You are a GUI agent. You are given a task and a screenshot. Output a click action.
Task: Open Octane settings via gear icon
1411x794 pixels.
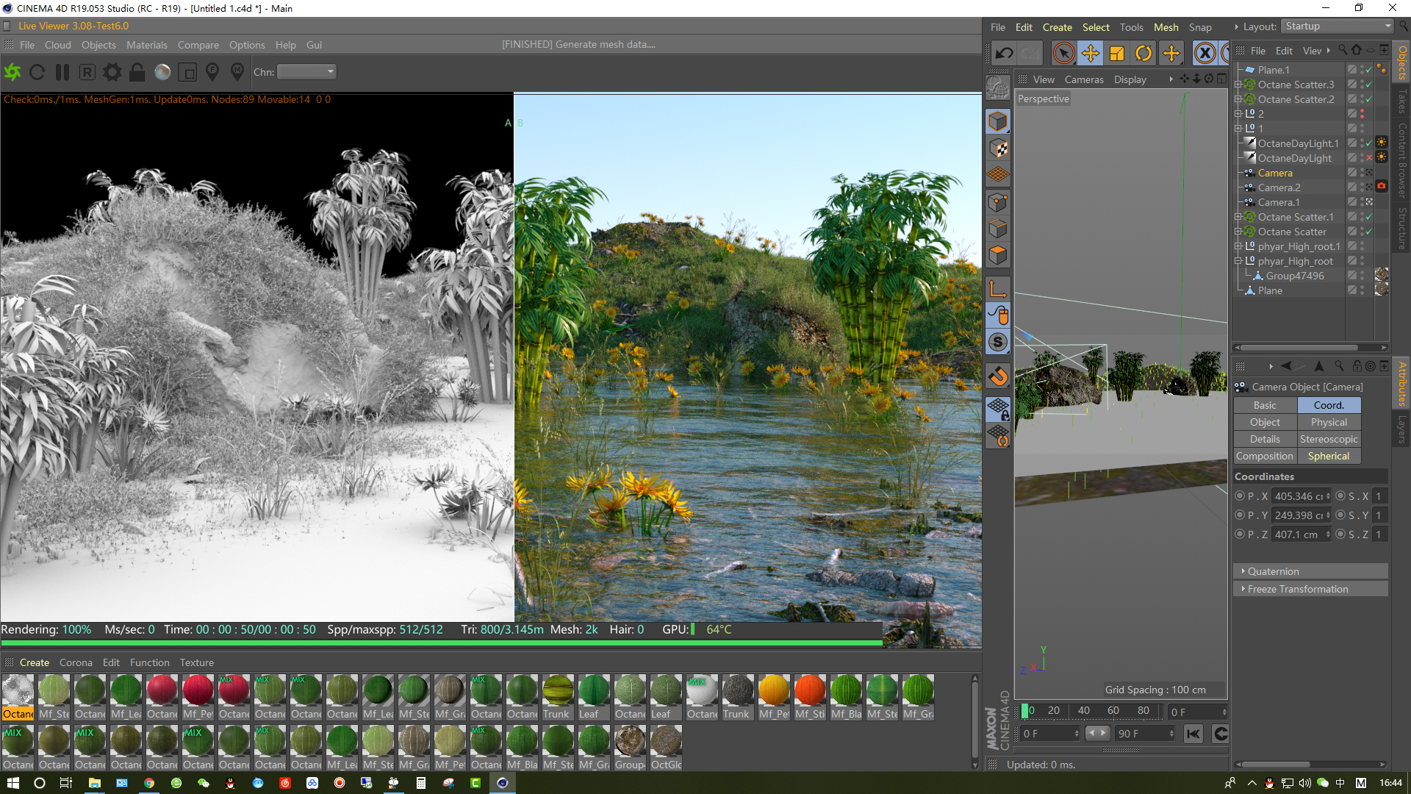(112, 71)
